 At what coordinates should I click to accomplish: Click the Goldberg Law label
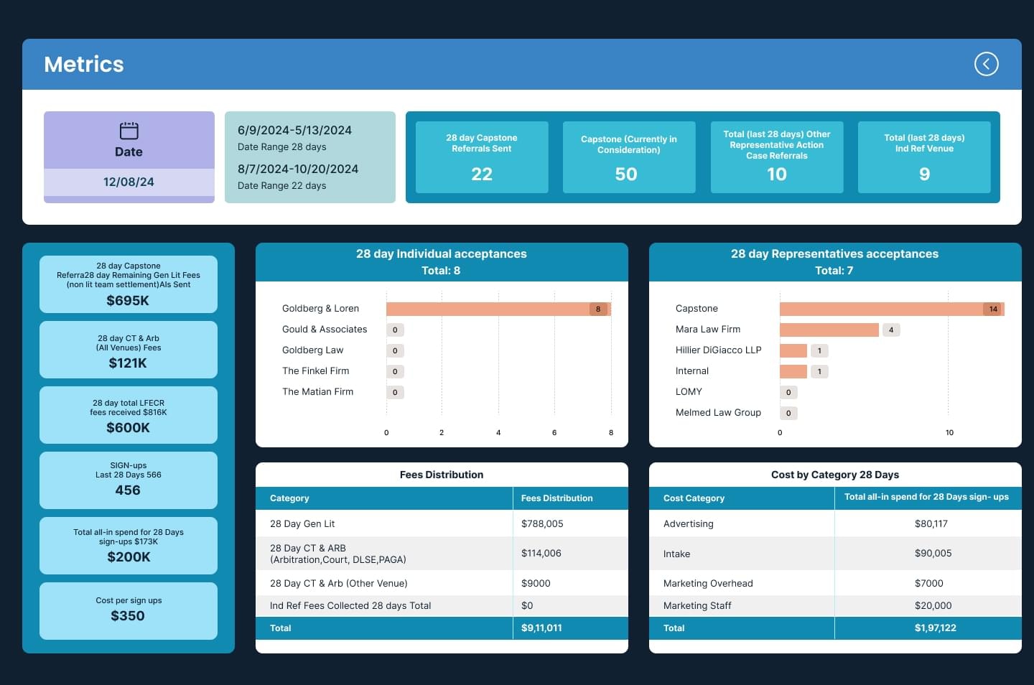tap(312, 350)
